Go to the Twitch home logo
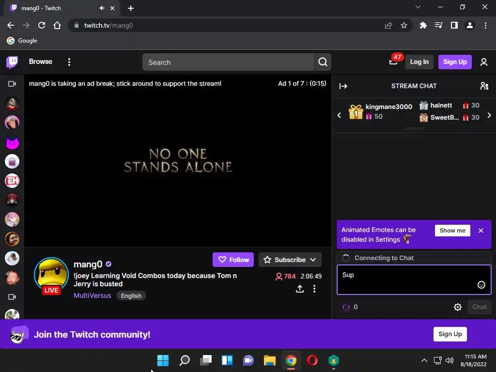The height and width of the screenshot is (372, 496). point(12,62)
